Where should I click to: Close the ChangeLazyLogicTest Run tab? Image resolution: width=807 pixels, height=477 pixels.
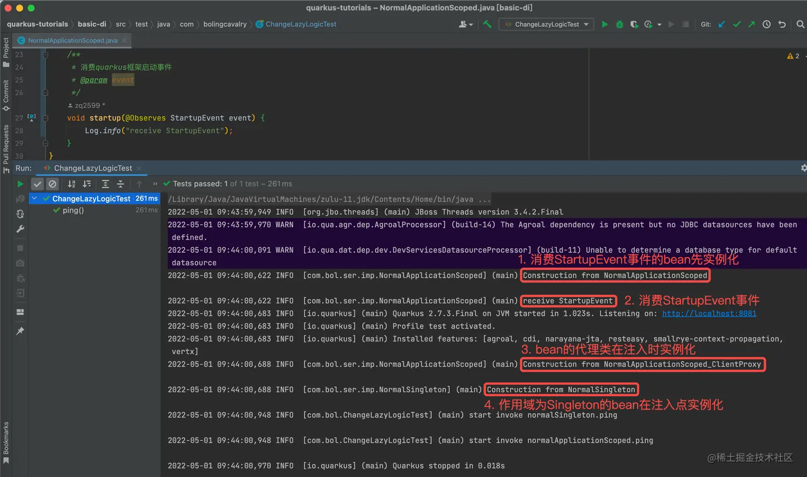point(139,168)
